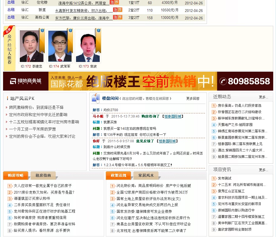
Task: Open 更多 link in 近期动态
Action: (263, 97)
